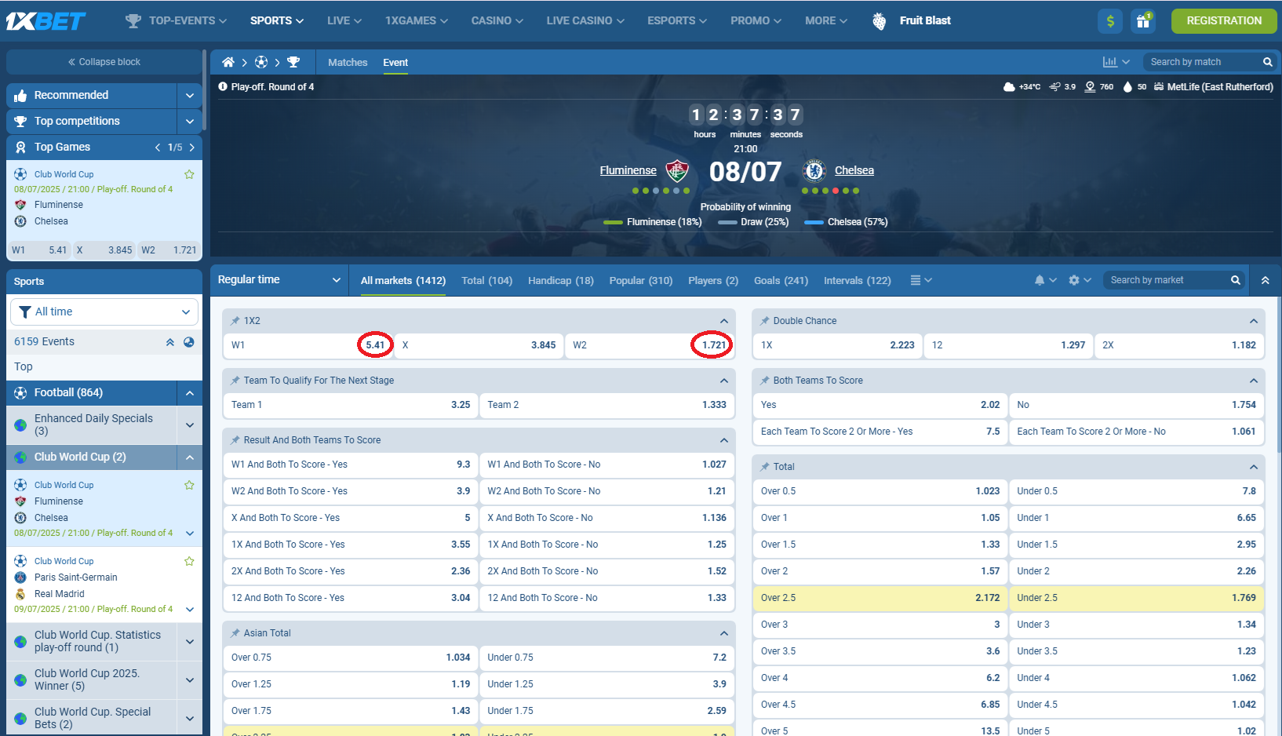Open the Fluminense team link
Image resolution: width=1282 pixels, height=736 pixels.
[628, 170]
